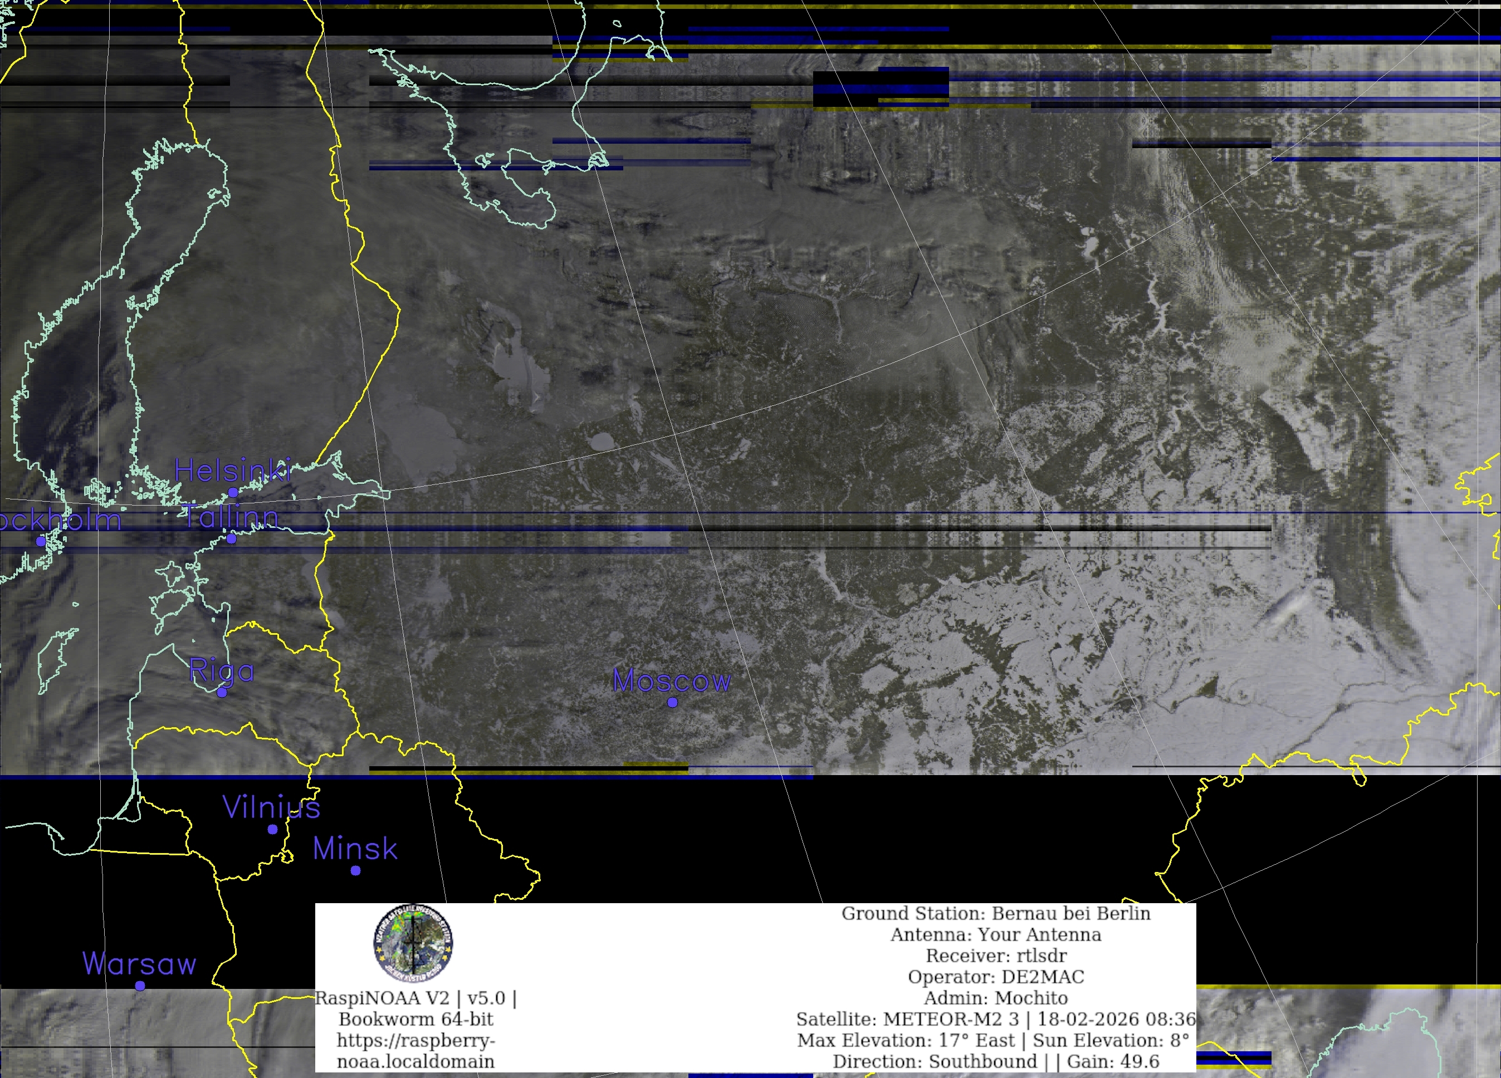Click the Tallinn city marker dot
This screenshot has height=1078, width=1501.
tap(231, 540)
